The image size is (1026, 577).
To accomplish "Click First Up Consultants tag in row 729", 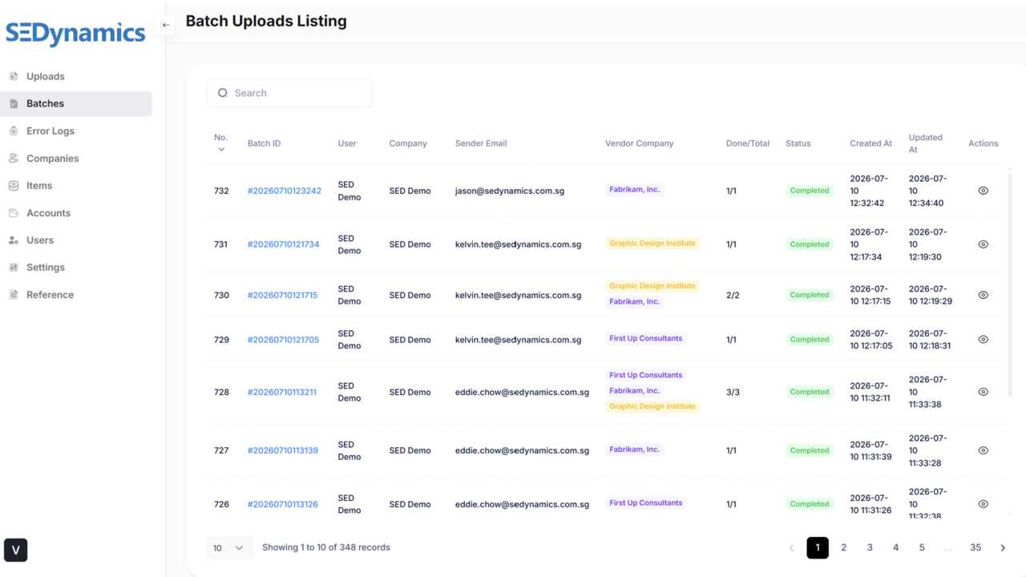I will [646, 338].
